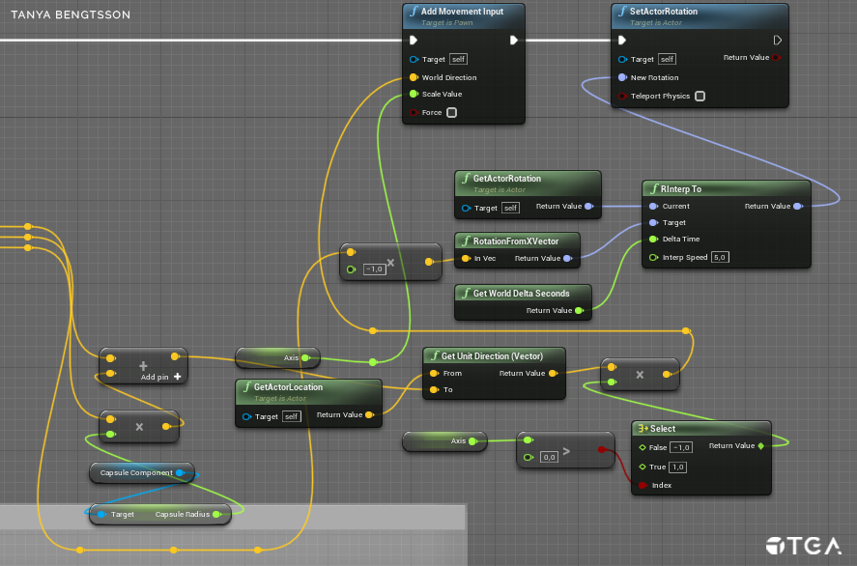857x566 pixels.
Task: Click the SetActorRotation Target self pin
Action: (x=622, y=59)
